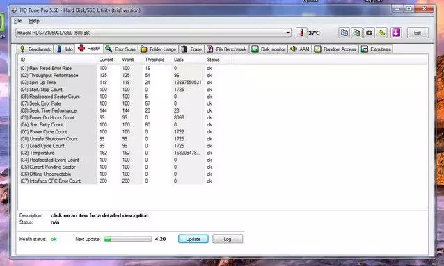The image size is (444, 266).
Task: Click the Data value 8068
Action: 179,117
